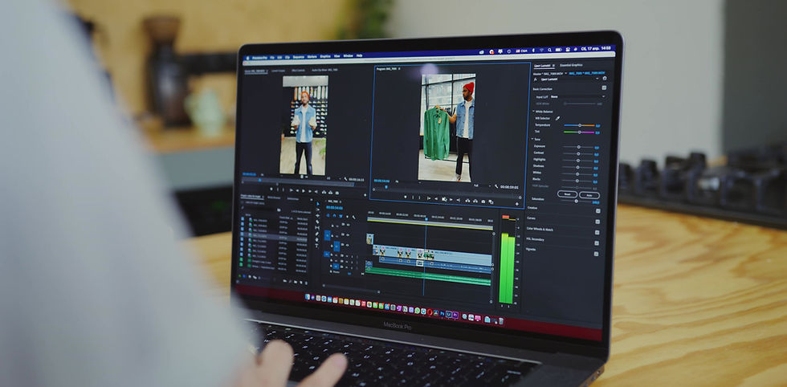The image size is (787, 387).
Task: Click the Reset button in Tone section
Action: point(567,194)
